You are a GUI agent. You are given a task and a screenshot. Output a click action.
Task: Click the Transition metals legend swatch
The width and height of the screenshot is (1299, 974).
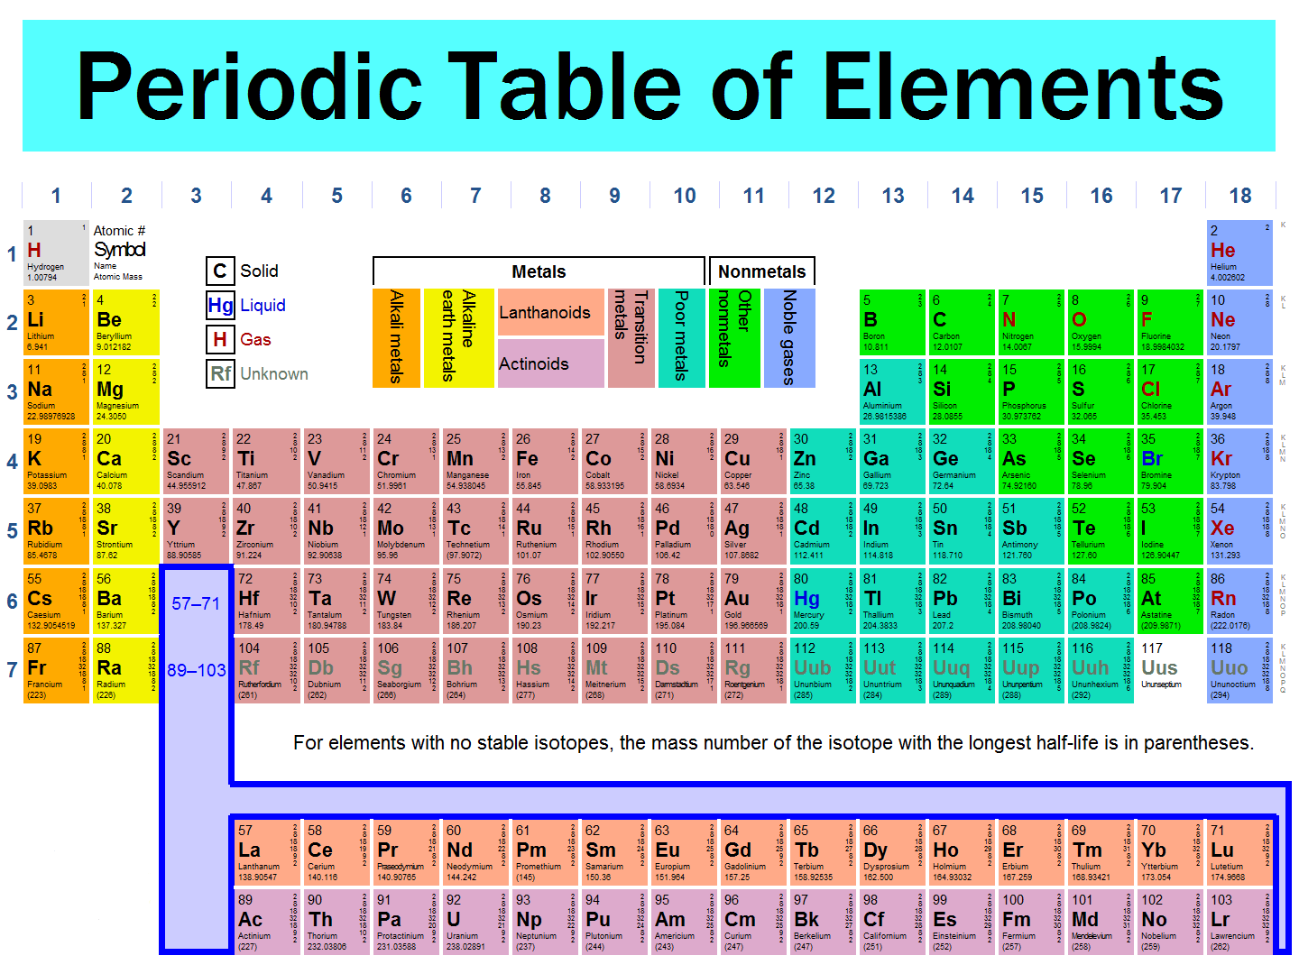pos(631,338)
